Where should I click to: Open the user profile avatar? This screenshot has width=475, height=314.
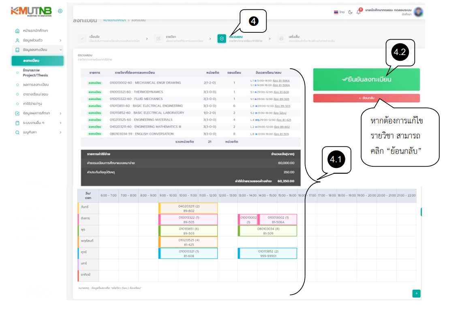[x=418, y=12]
